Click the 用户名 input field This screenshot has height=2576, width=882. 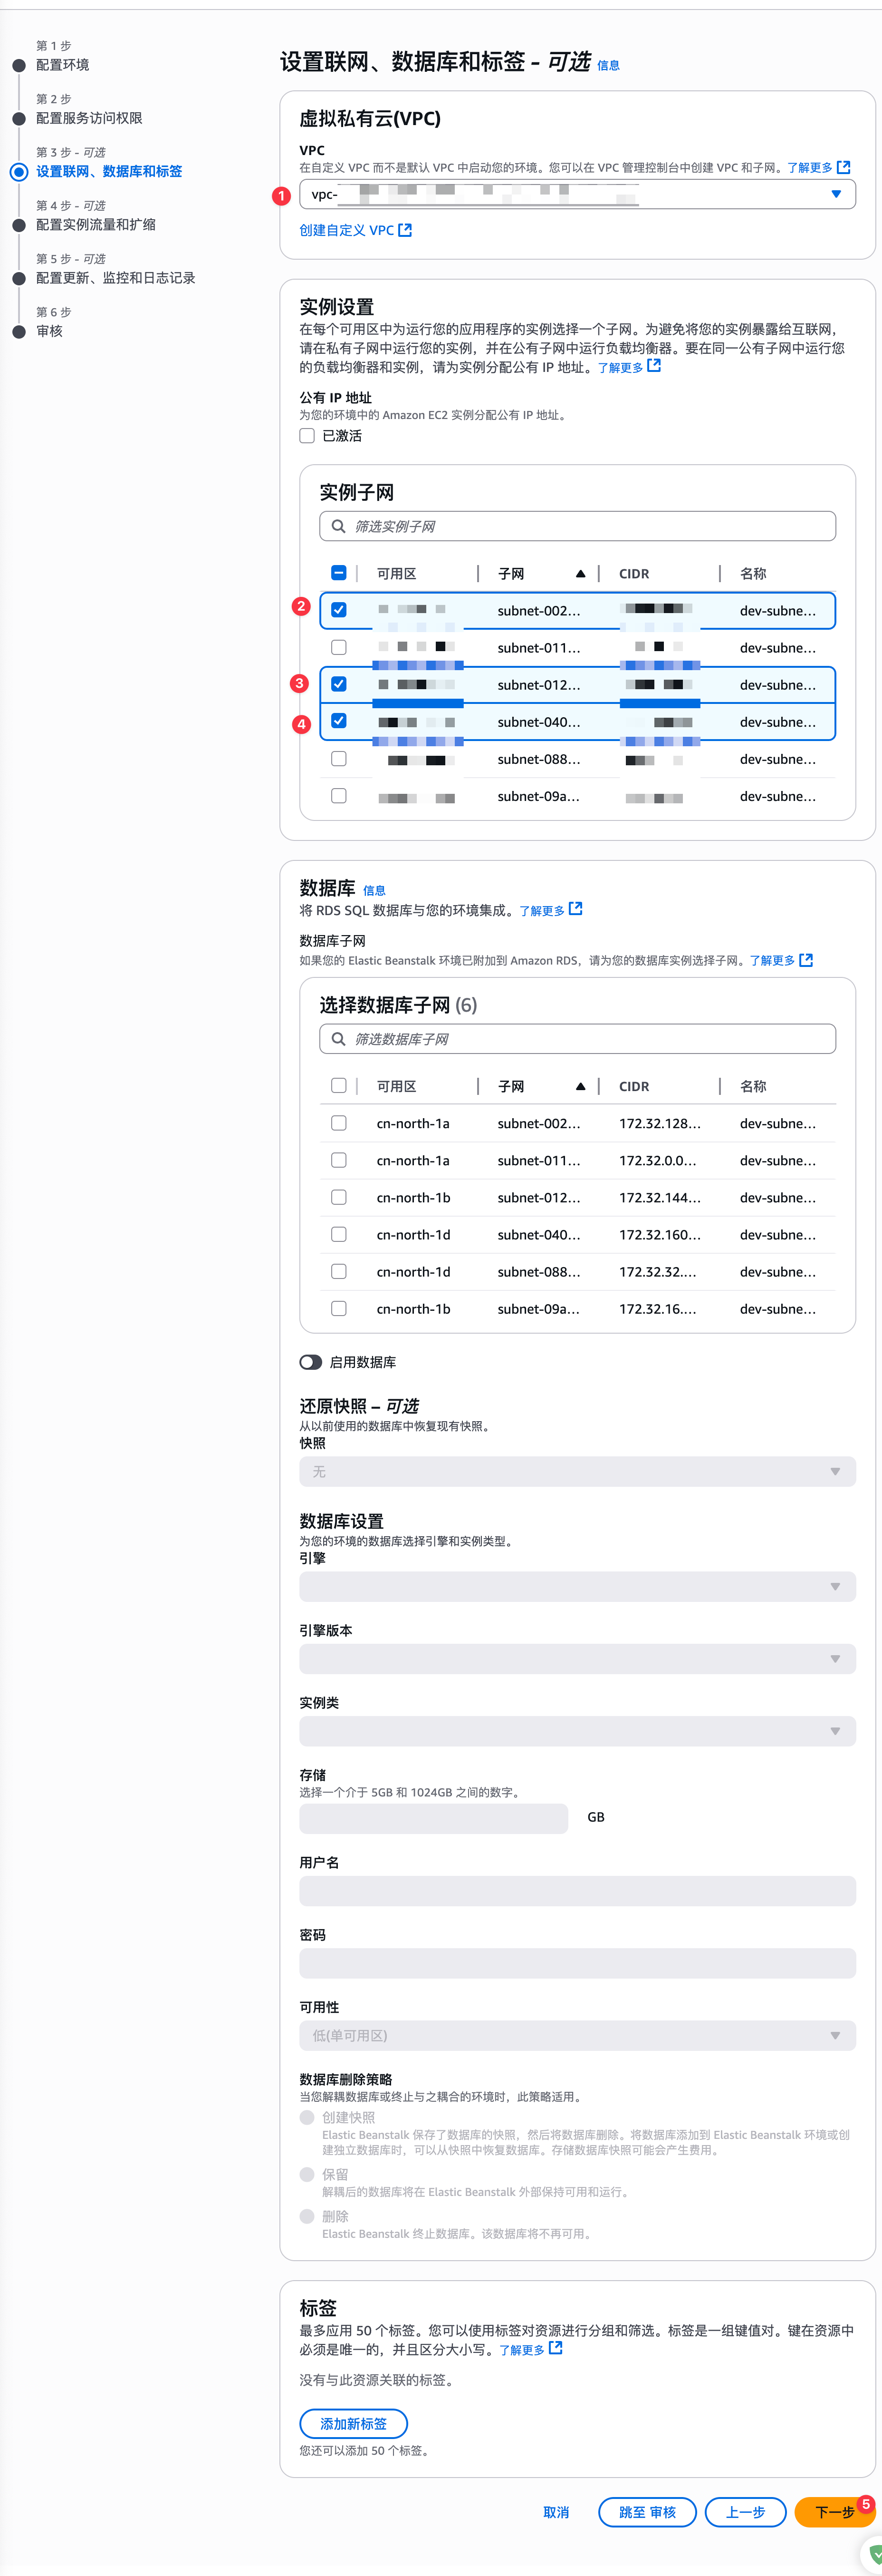click(x=577, y=1891)
